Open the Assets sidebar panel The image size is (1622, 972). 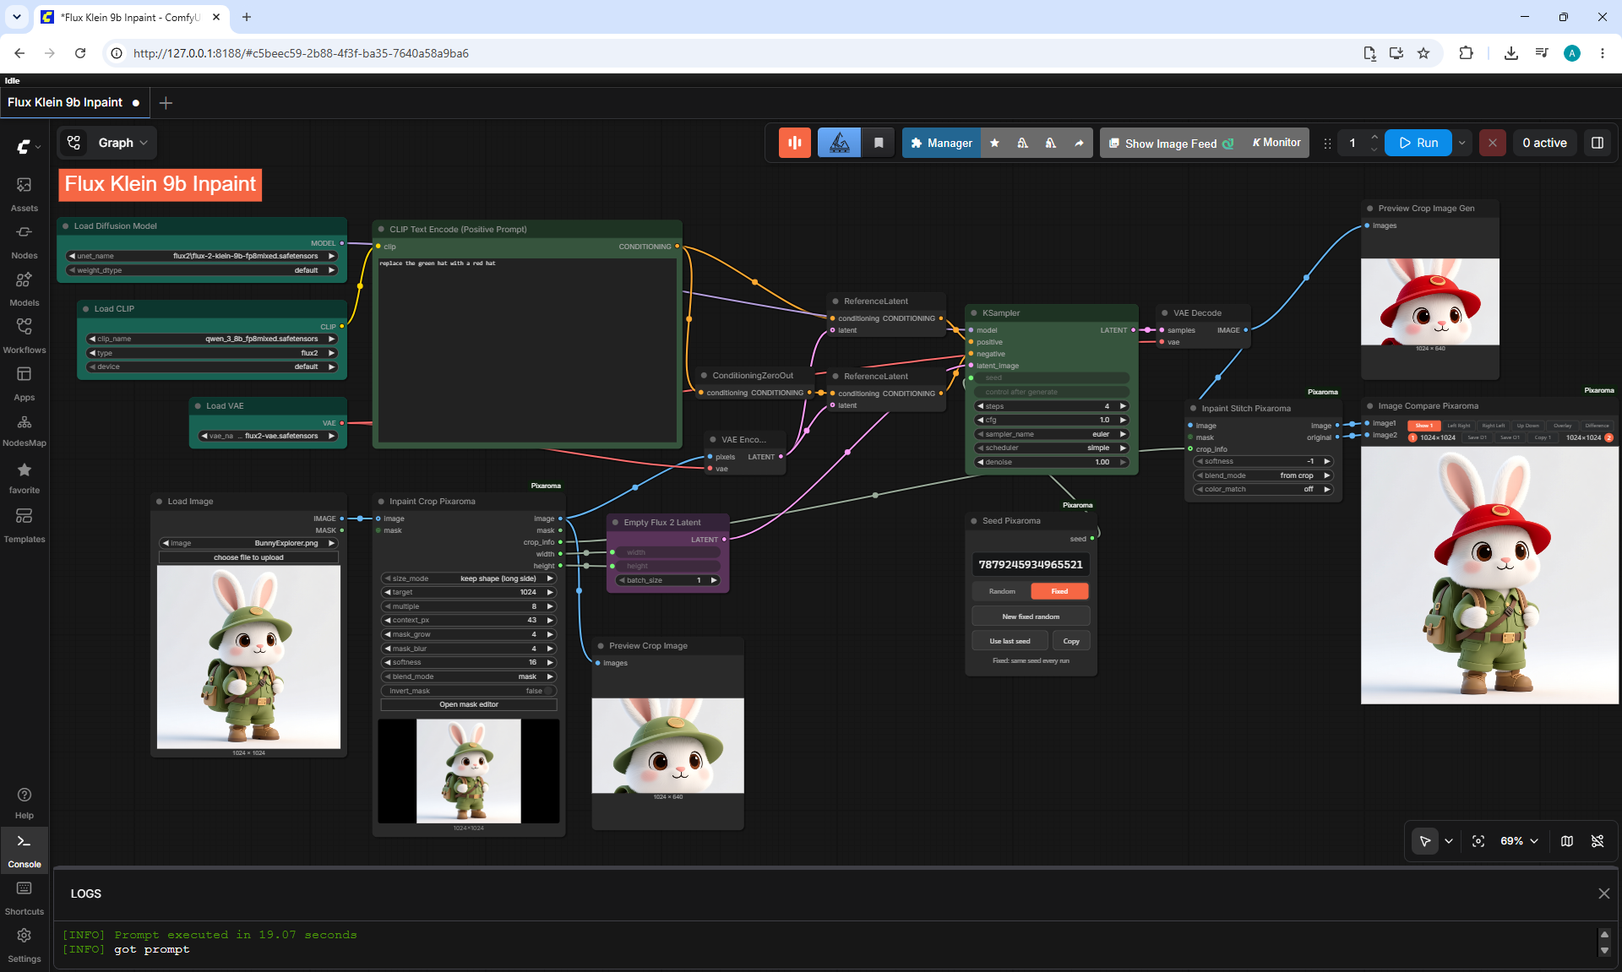[24, 194]
